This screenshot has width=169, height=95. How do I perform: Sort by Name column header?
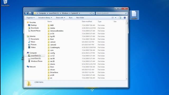50,22
